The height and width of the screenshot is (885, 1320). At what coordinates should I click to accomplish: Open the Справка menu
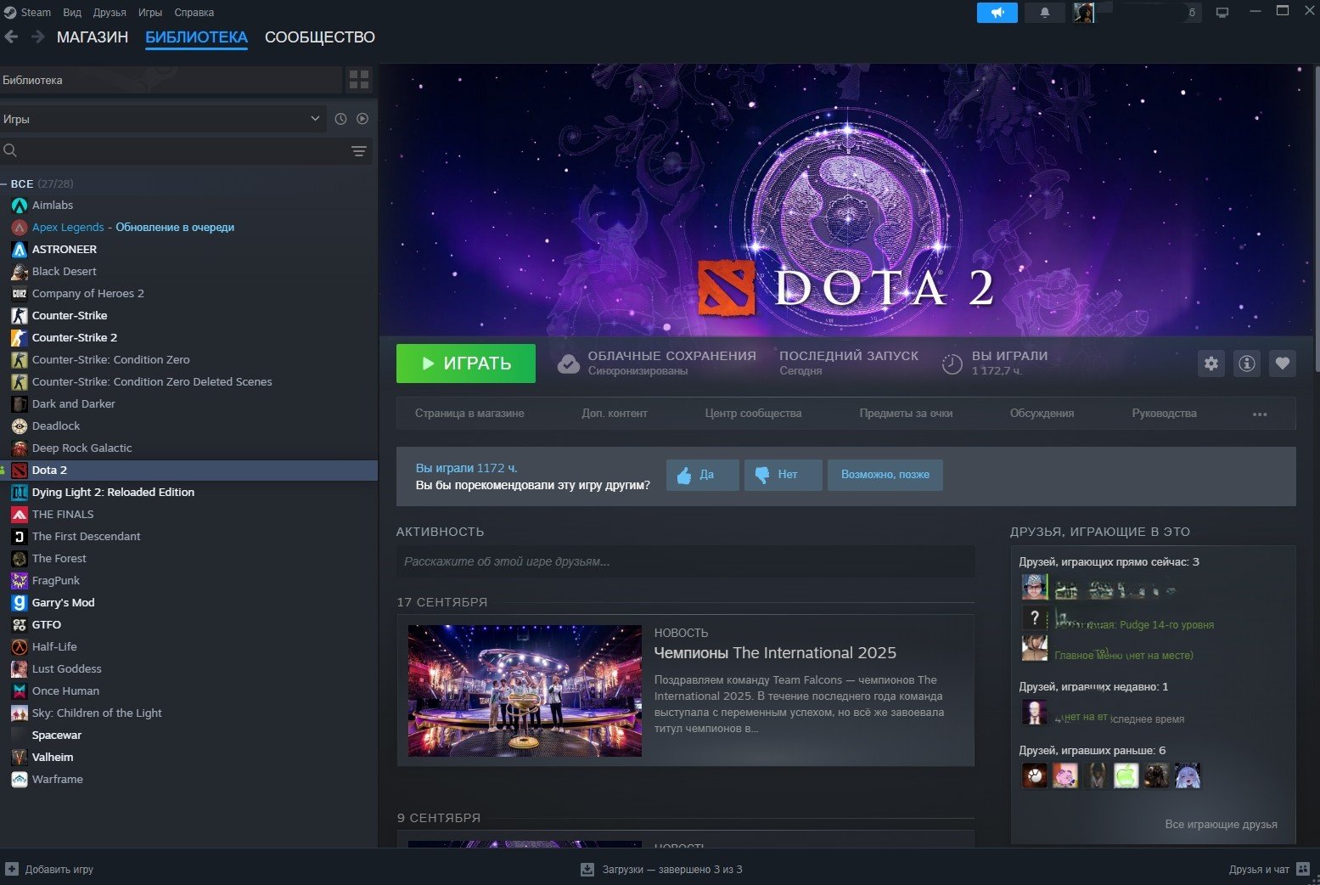194,13
